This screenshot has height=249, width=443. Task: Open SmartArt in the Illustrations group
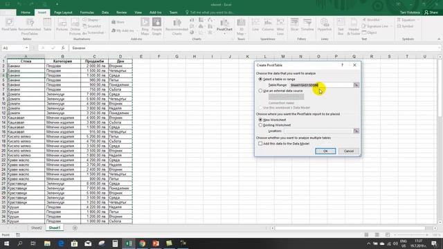(92, 26)
